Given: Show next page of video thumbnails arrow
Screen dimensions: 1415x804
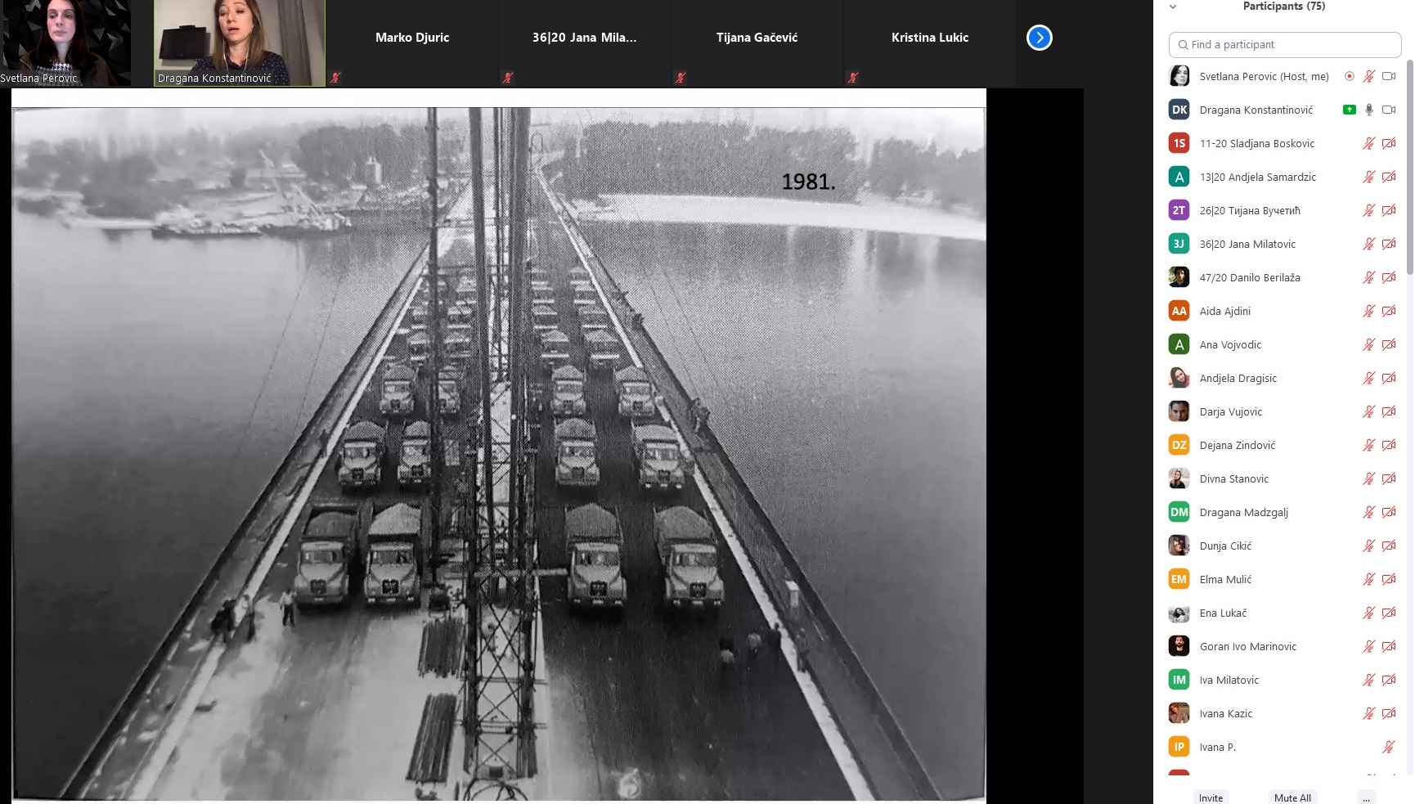Looking at the screenshot, I should click(1039, 38).
